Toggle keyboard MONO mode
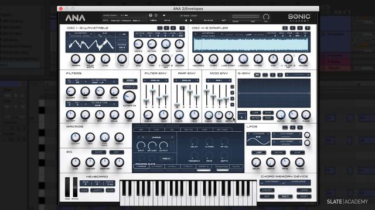This screenshot has height=210, width=375. tap(84, 190)
